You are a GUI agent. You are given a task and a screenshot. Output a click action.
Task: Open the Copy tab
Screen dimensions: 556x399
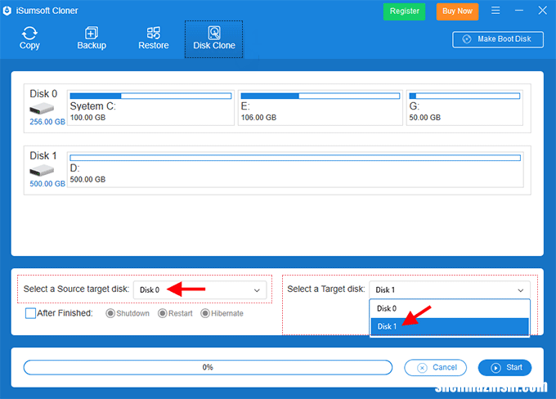(29, 38)
